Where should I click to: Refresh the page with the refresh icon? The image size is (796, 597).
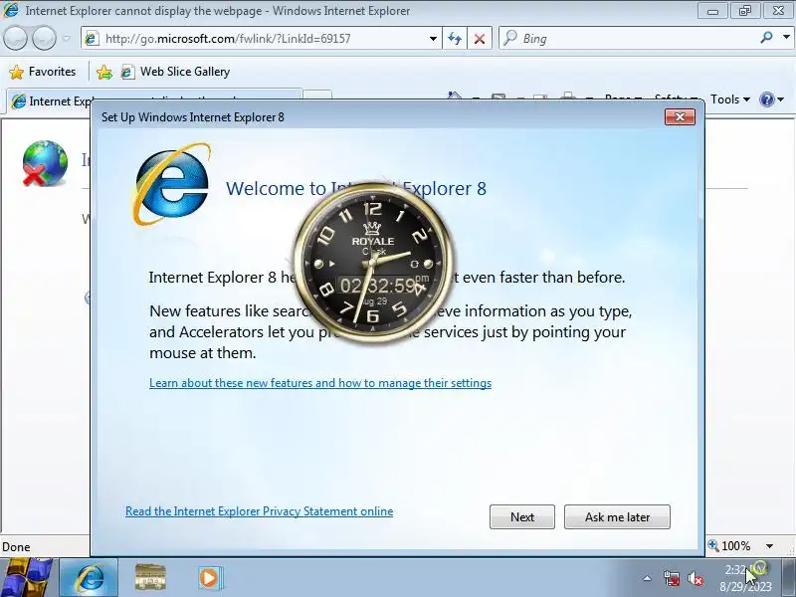(x=455, y=39)
